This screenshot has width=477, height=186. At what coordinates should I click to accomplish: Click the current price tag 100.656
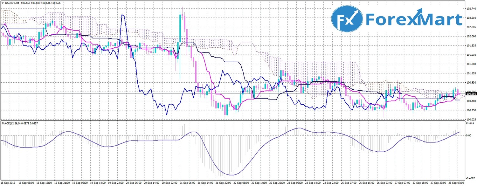(x=471, y=94)
